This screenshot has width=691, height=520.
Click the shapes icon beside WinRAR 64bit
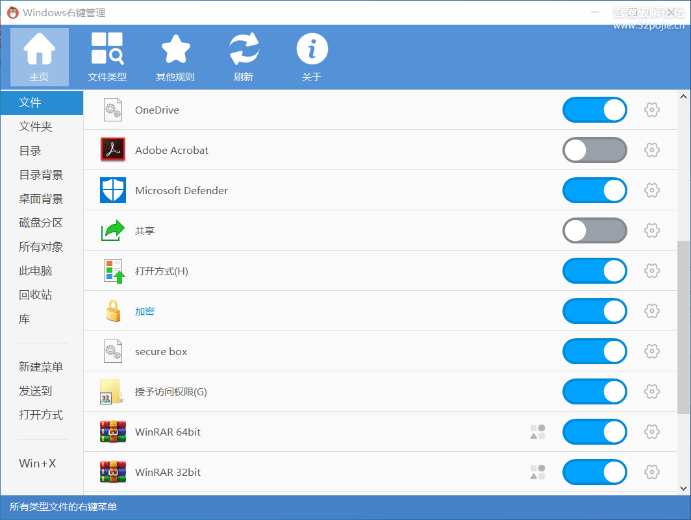[537, 432]
